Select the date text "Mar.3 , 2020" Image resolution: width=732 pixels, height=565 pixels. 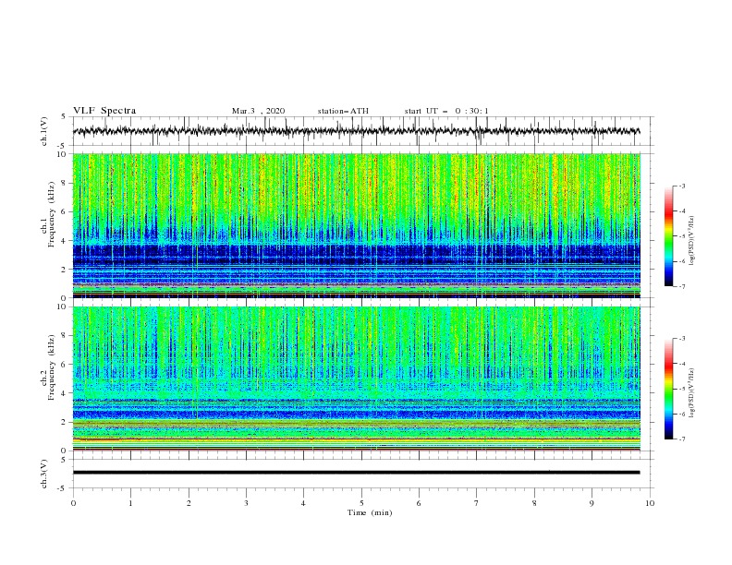258,111
